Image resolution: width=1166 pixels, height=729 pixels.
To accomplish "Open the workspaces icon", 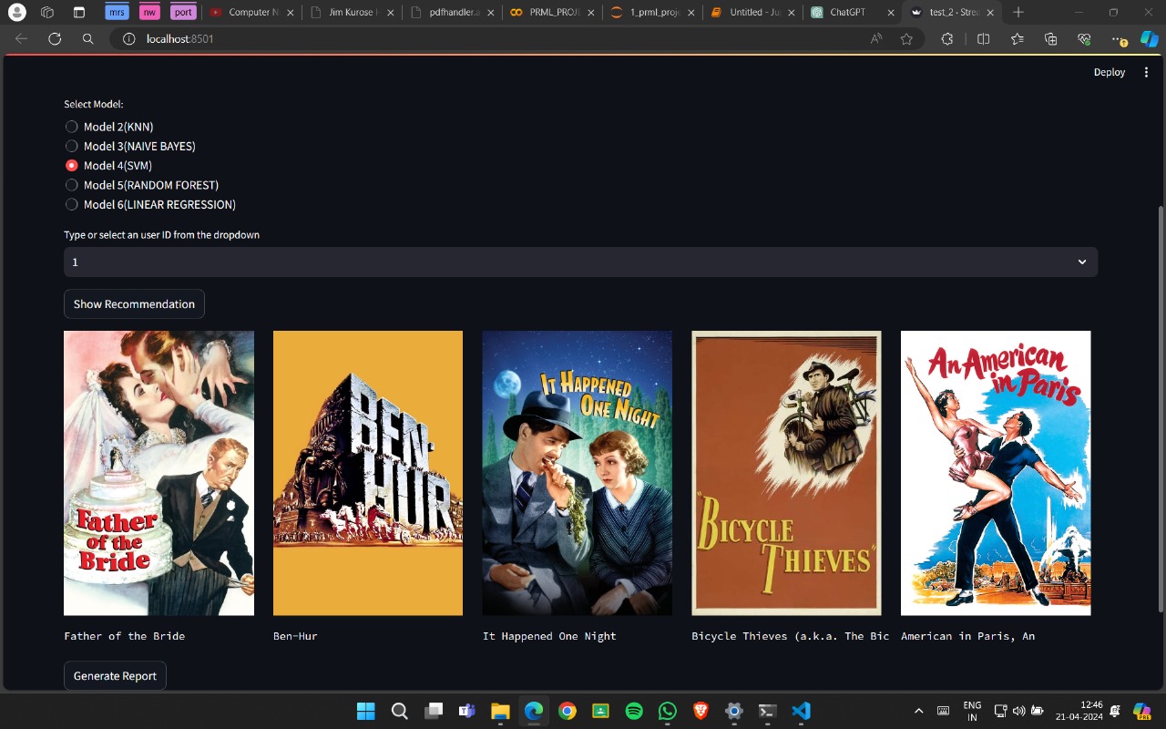I will coord(47,13).
